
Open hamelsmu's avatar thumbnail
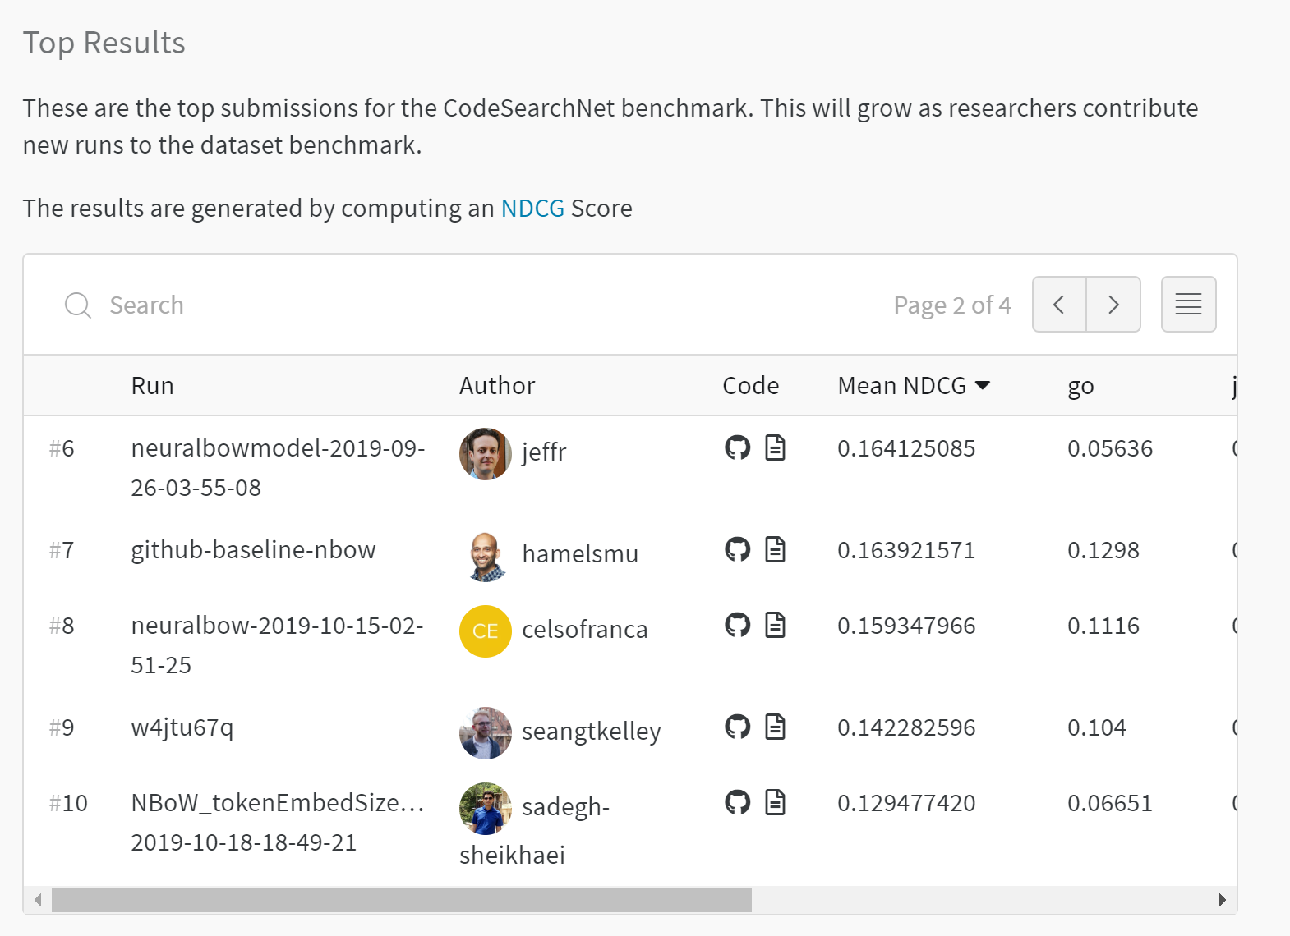click(x=486, y=556)
